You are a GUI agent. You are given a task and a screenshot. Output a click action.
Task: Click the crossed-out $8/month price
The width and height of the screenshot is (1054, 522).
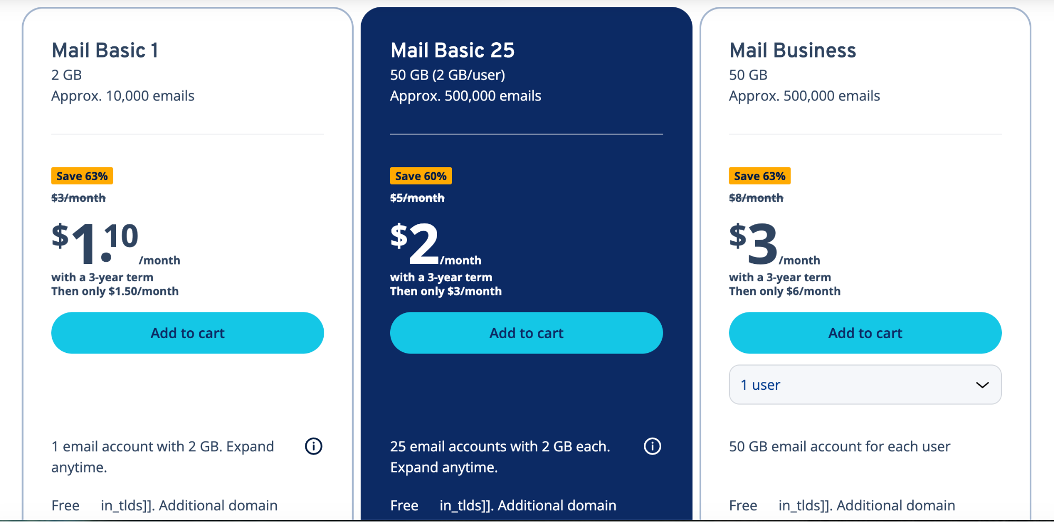click(756, 198)
